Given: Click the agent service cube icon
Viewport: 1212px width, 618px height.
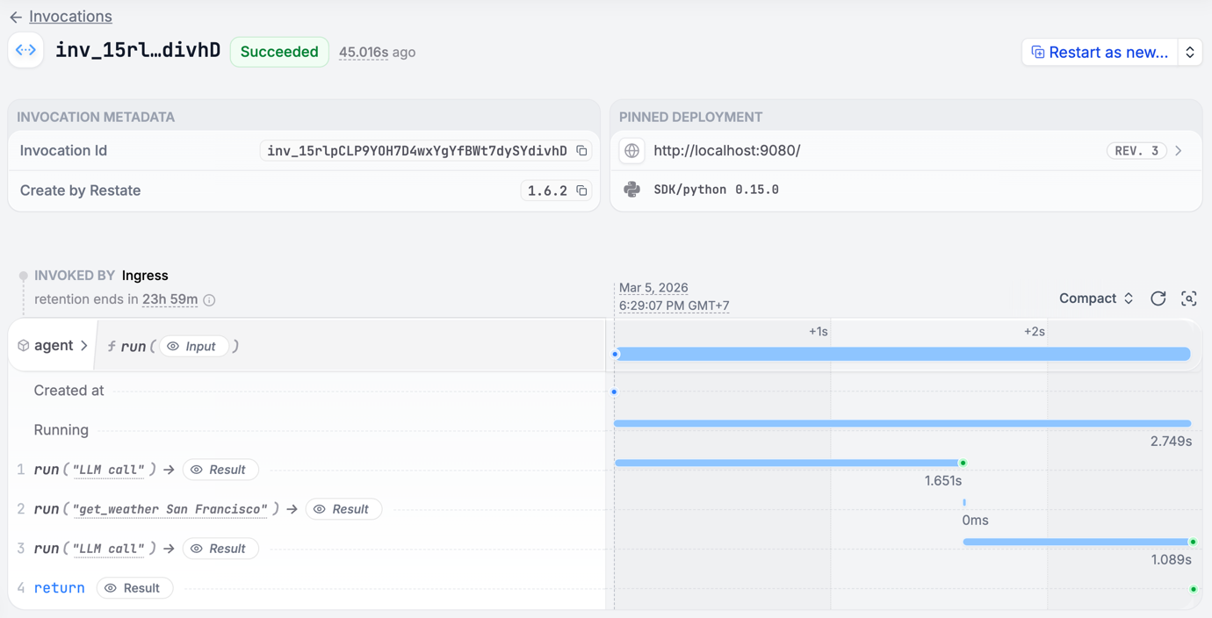Looking at the screenshot, I should tap(24, 346).
